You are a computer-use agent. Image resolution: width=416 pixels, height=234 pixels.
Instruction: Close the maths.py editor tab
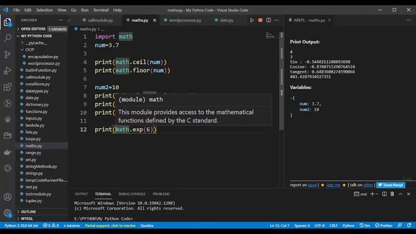tap(155, 20)
